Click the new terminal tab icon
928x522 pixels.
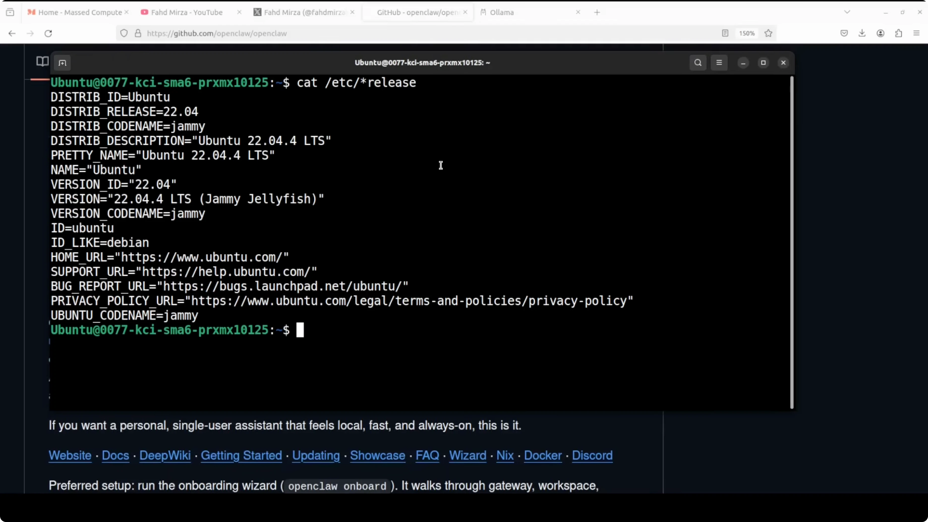point(62,63)
